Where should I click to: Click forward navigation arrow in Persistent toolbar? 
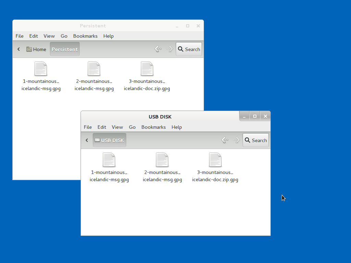click(x=170, y=49)
